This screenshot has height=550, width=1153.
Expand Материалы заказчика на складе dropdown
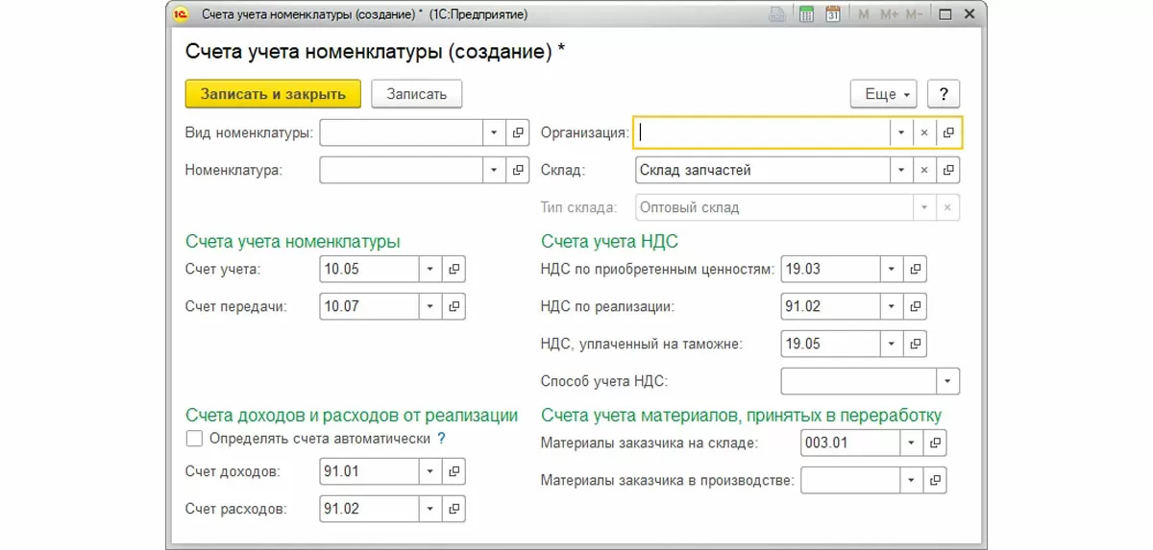coord(911,442)
